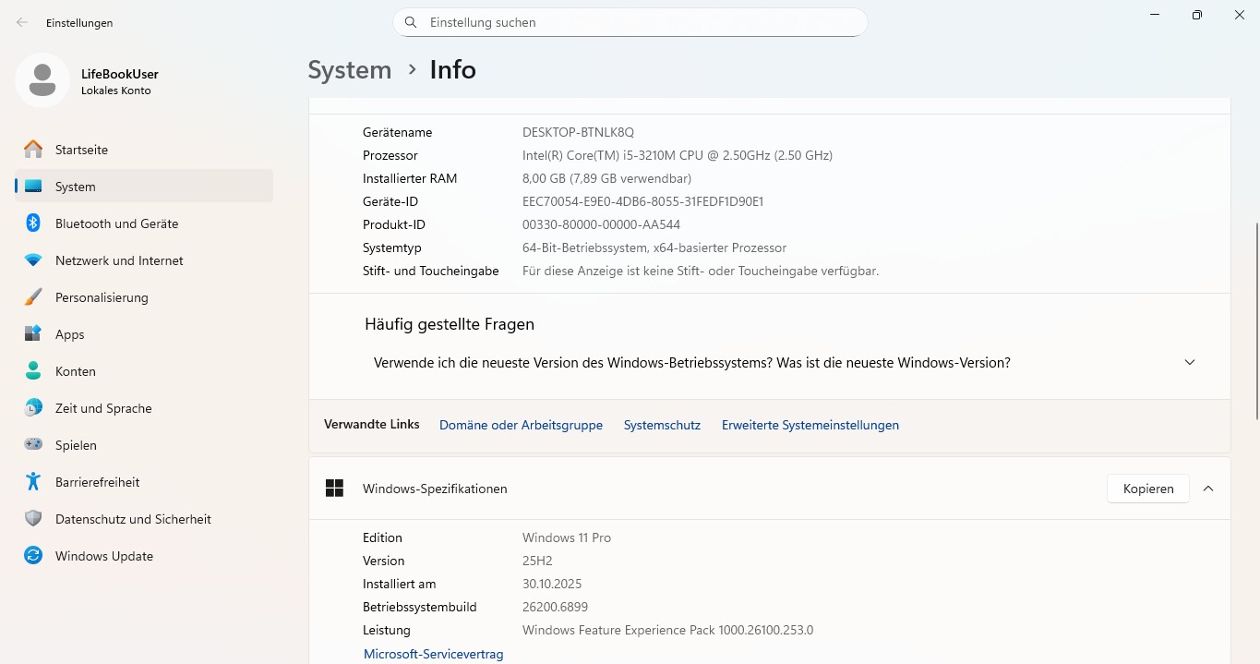Select the Spielen gamepad icon
Viewport: 1260px width, 664px height.
pos(33,445)
